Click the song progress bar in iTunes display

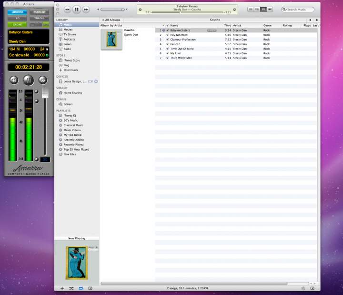click(187, 12)
